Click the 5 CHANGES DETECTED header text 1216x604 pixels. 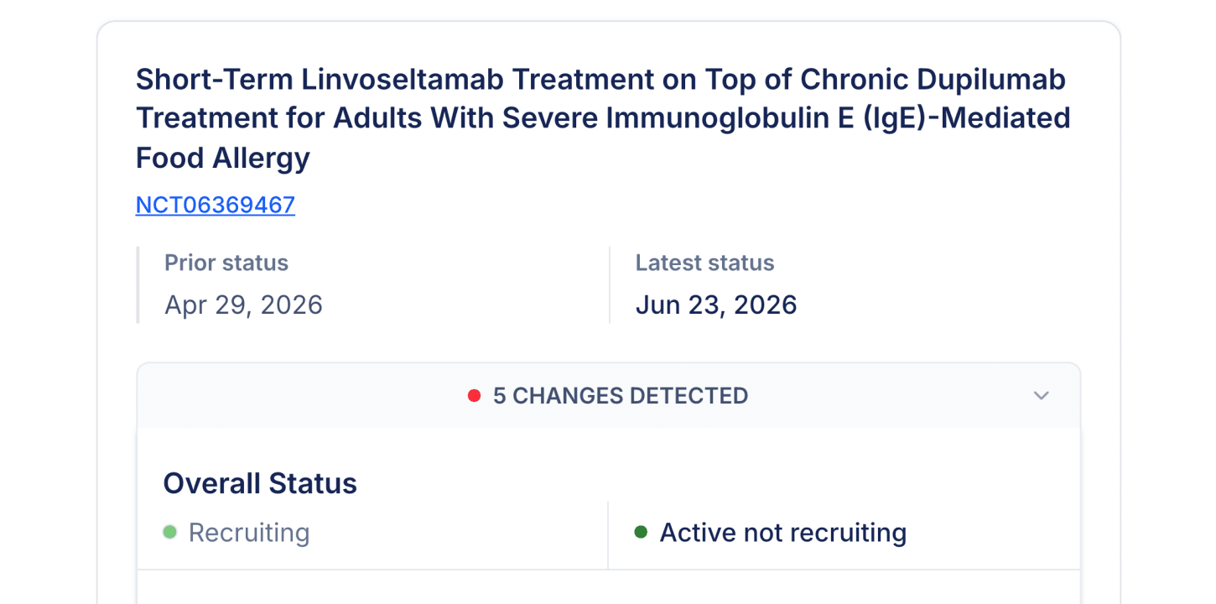[621, 396]
